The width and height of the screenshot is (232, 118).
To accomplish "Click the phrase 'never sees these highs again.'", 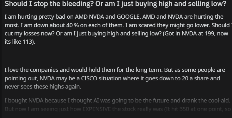I will click(43, 87).
